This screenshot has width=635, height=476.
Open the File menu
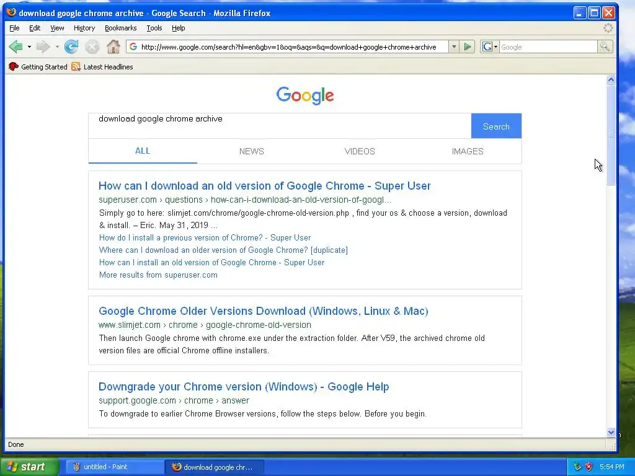tap(14, 28)
